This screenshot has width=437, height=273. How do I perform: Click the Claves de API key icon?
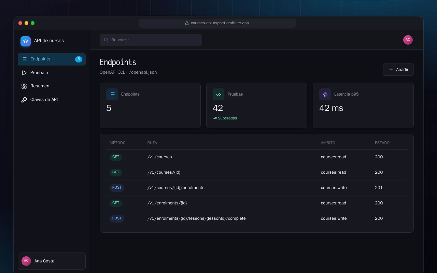point(24,100)
